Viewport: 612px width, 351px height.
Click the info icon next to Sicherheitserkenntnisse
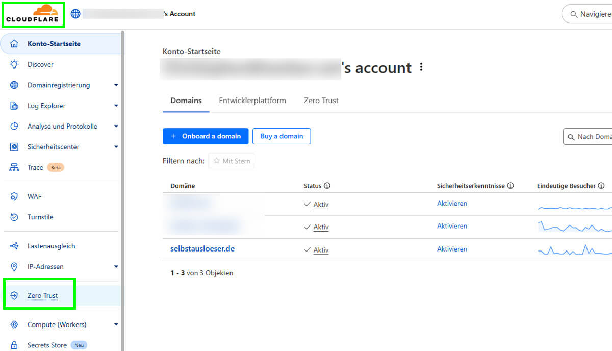coord(510,186)
